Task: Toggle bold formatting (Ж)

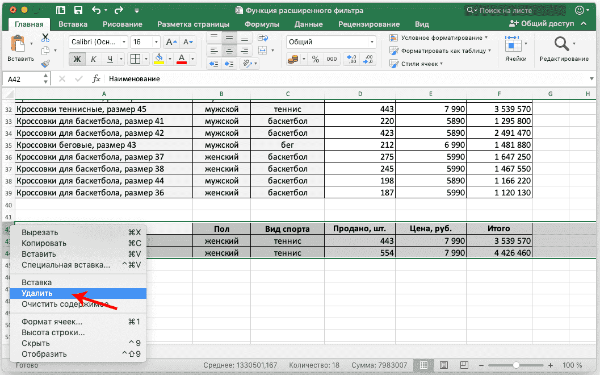Action: click(x=77, y=59)
